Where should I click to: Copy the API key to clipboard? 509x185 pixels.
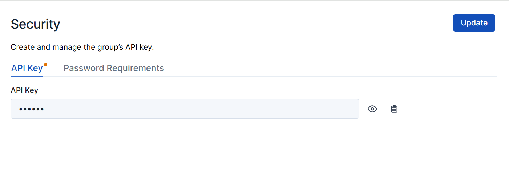[394, 109]
